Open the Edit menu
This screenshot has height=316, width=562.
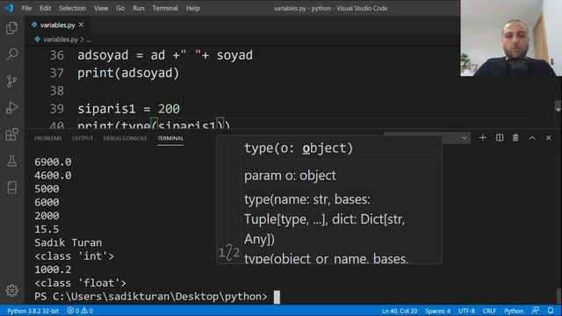coord(45,8)
